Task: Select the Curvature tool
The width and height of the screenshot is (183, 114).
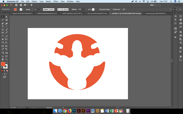Action: click(7, 24)
